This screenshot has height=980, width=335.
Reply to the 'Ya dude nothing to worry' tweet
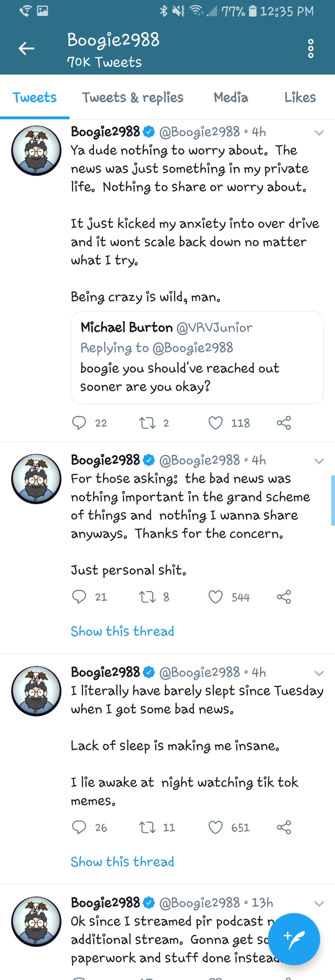[x=79, y=422]
